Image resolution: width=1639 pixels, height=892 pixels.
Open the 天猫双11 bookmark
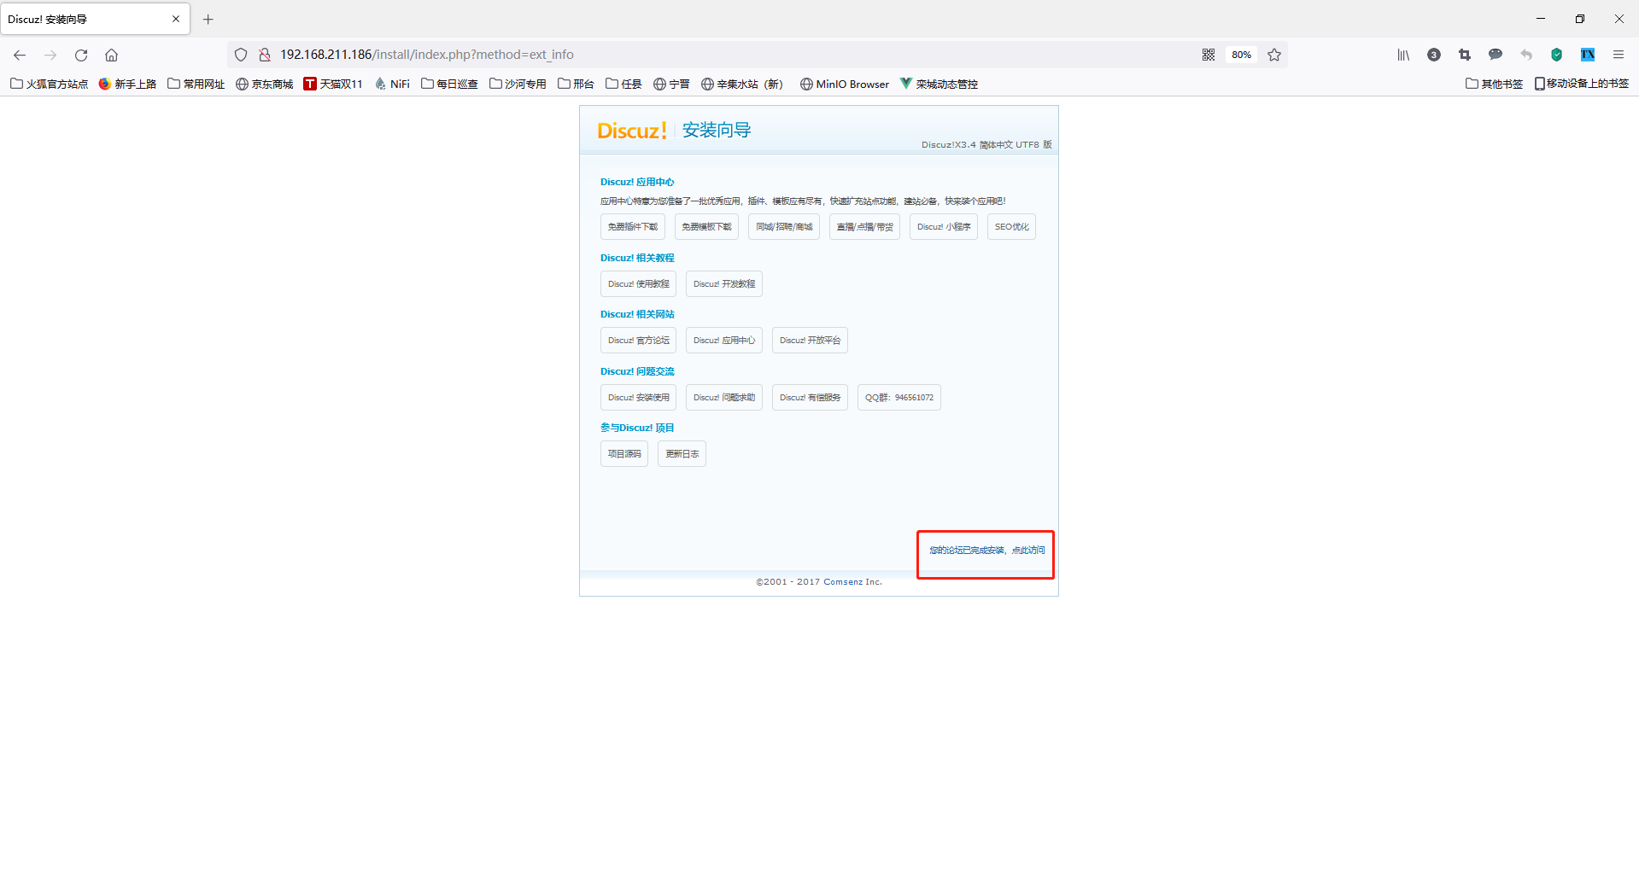tap(333, 84)
